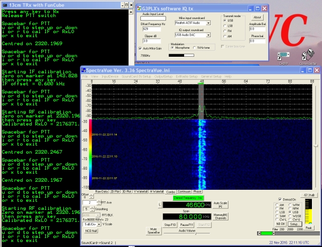The width and height of the screenshot is (322, 247).
Task: Click the SpectraVue title bar app icon
Action: (84, 70)
